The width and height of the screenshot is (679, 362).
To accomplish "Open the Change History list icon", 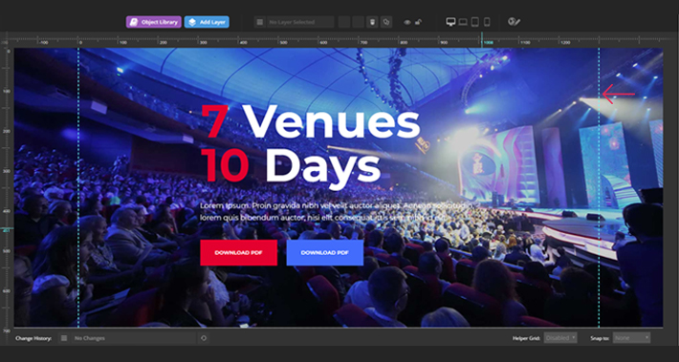I will 64,338.
